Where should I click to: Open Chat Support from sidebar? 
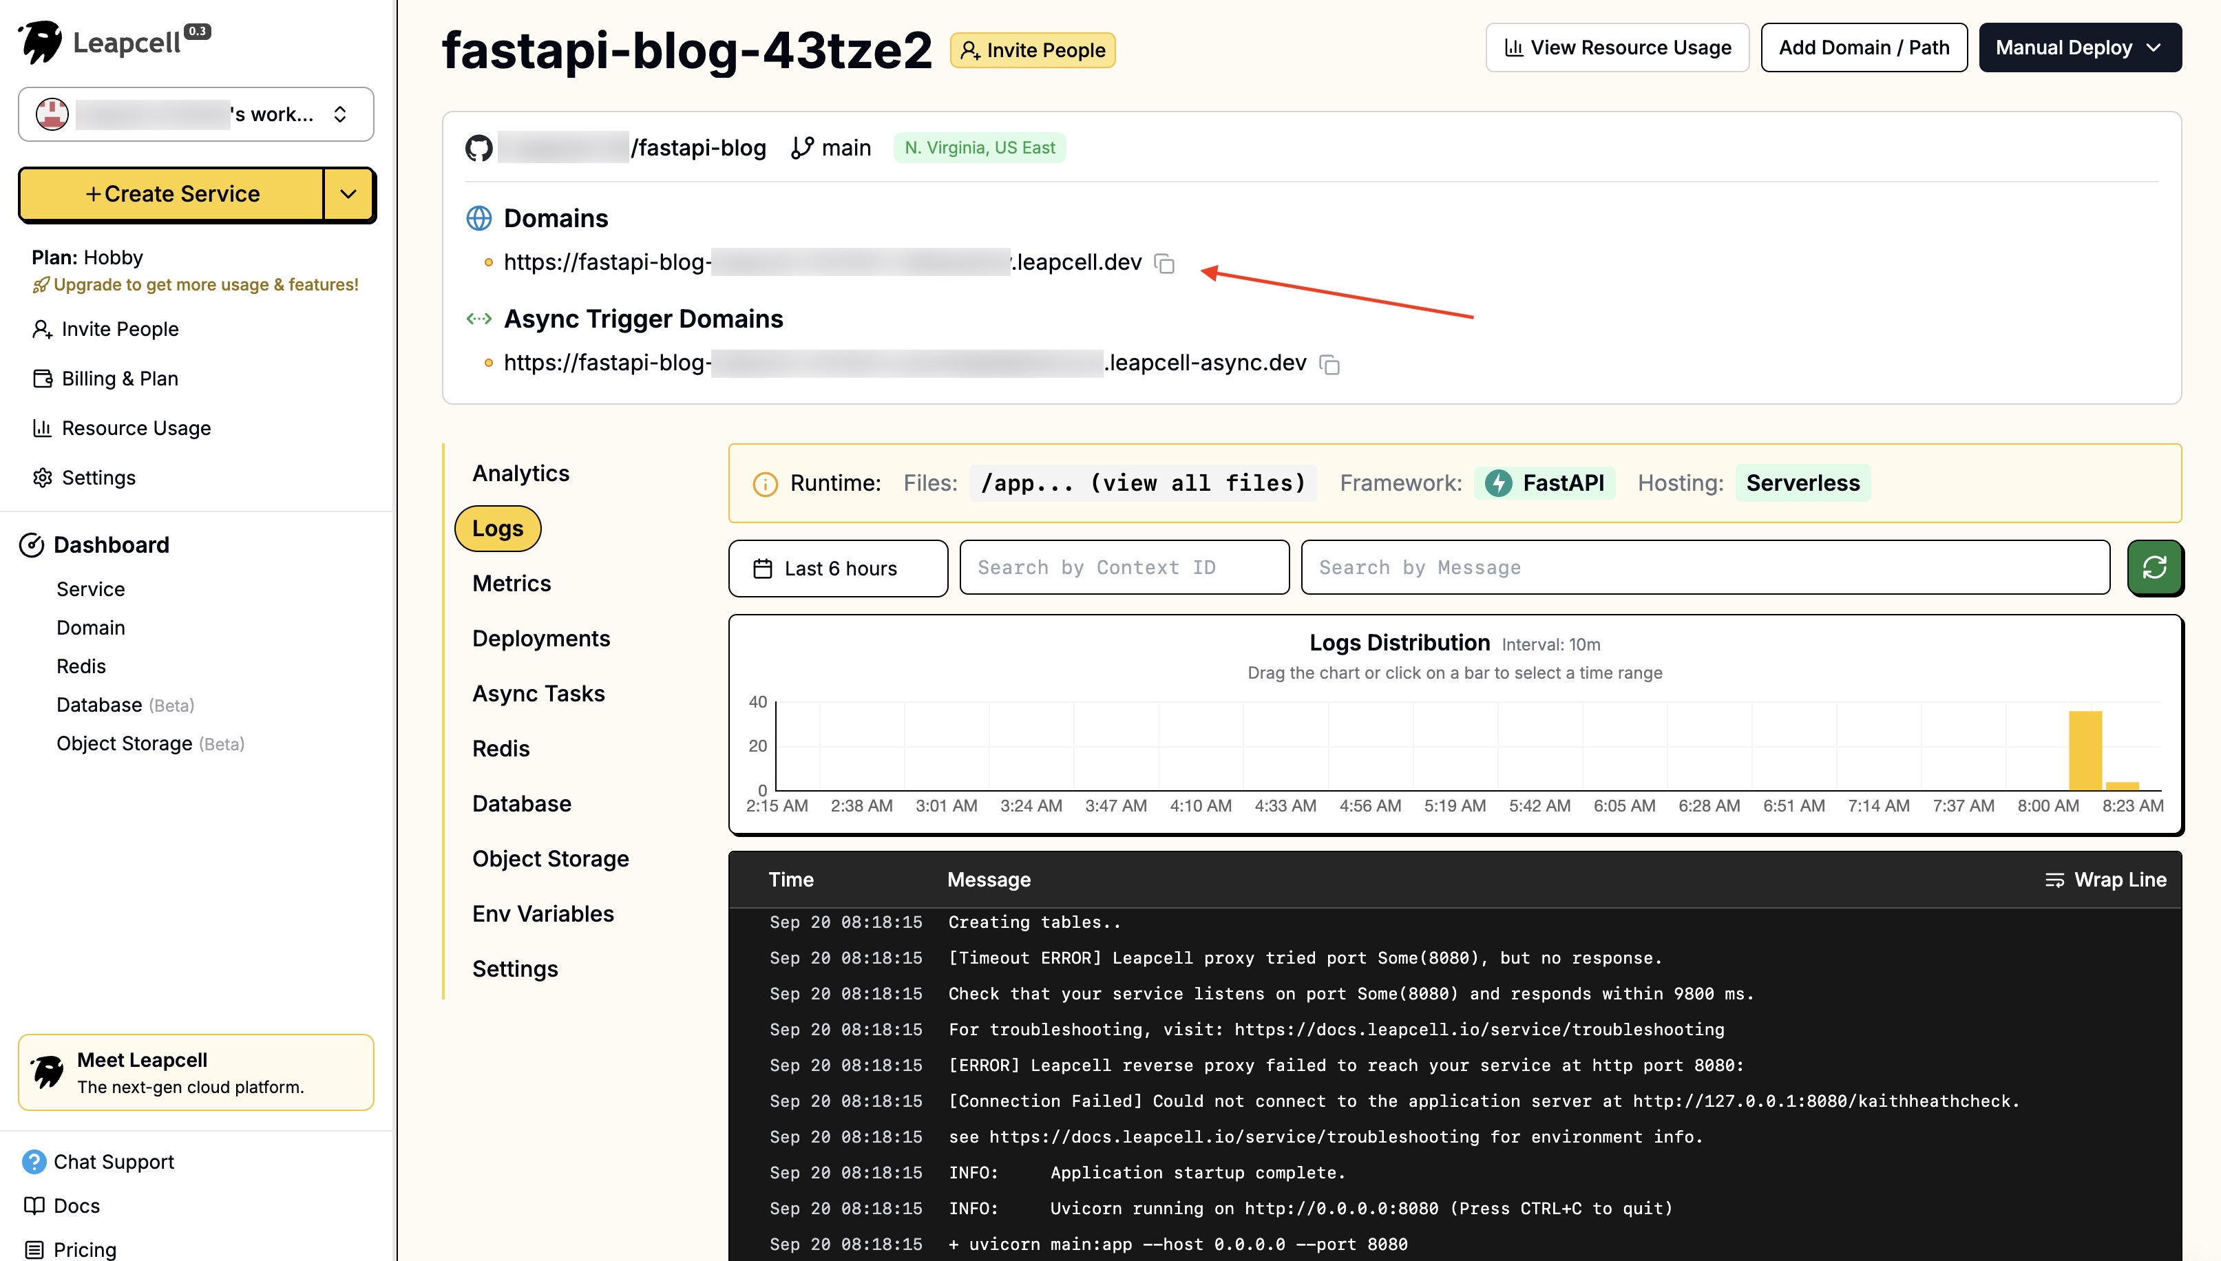[113, 1161]
